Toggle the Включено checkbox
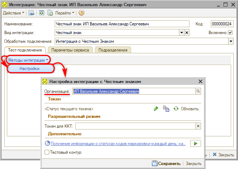The image size is (238, 169). click(x=230, y=33)
